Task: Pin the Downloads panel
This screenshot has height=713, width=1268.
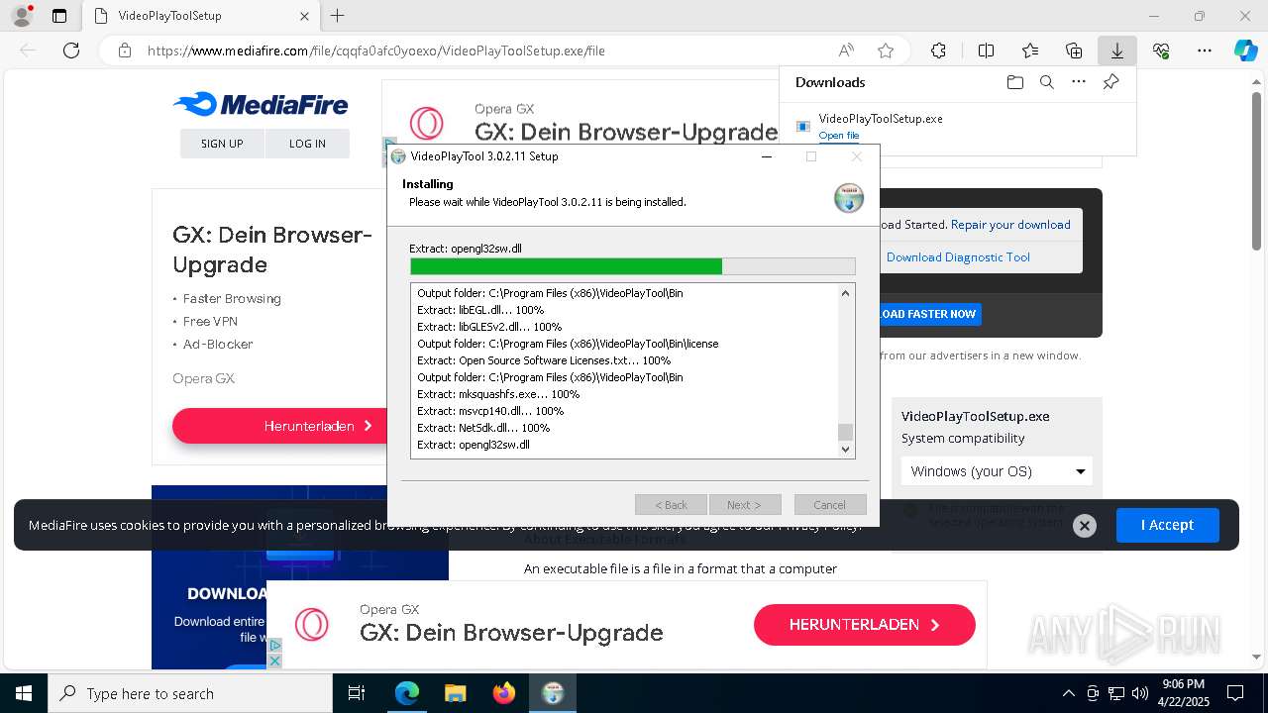Action: coord(1110,82)
